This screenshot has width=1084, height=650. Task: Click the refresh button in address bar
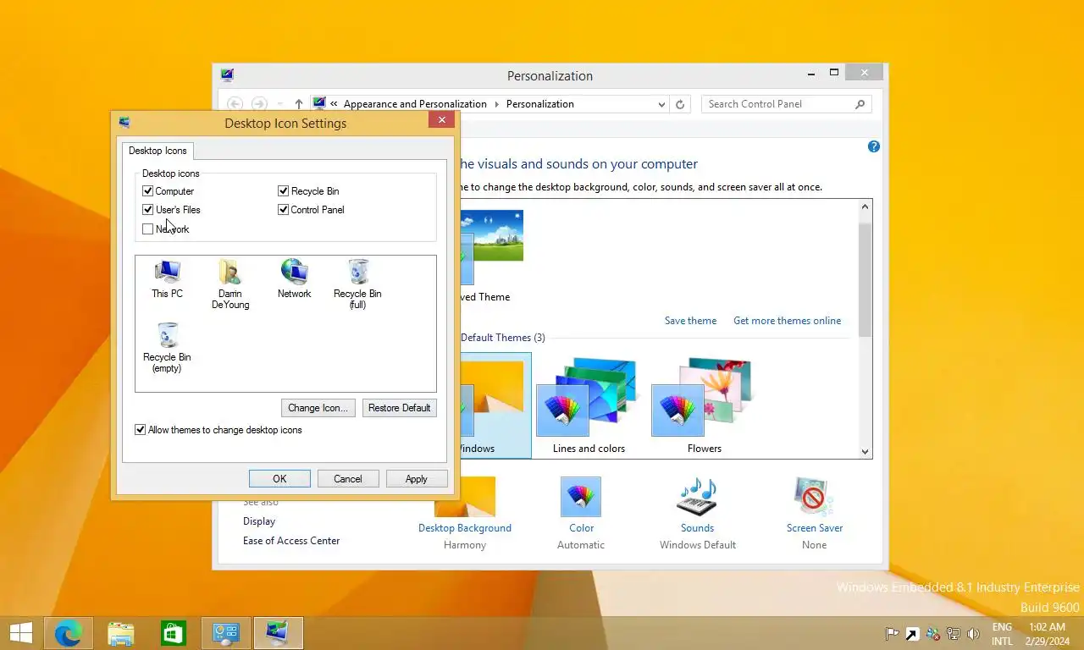[x=679, y=104]
